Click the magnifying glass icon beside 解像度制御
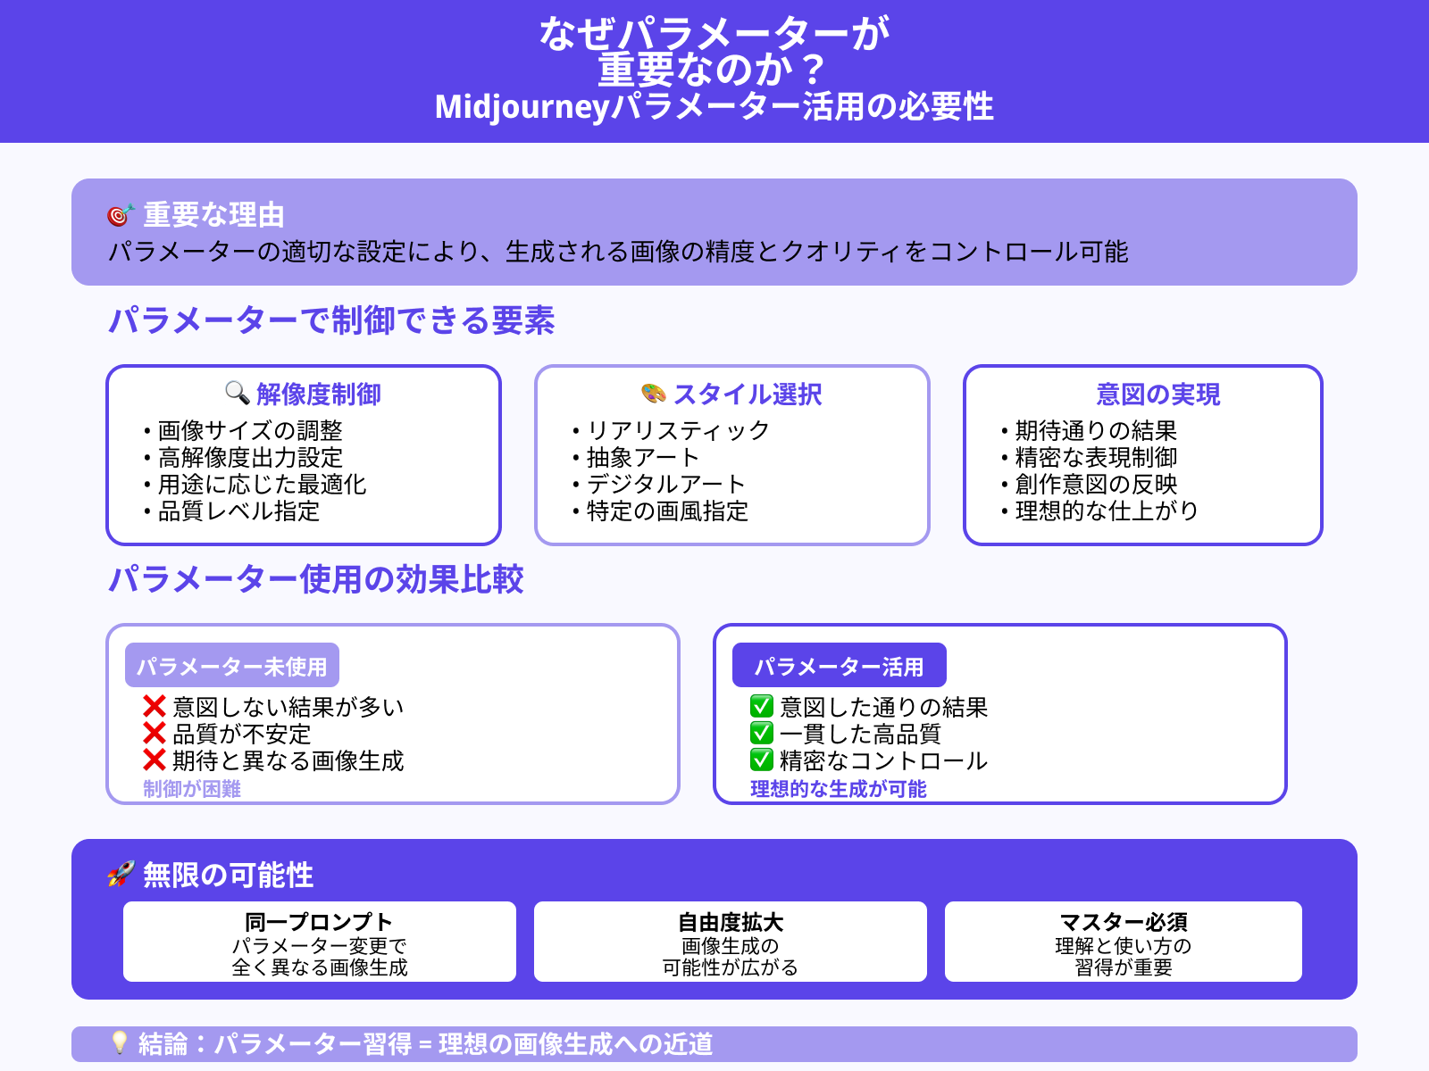This screenshot has height=1071, width=1429. pyautogui.click(x=237, y=393)
